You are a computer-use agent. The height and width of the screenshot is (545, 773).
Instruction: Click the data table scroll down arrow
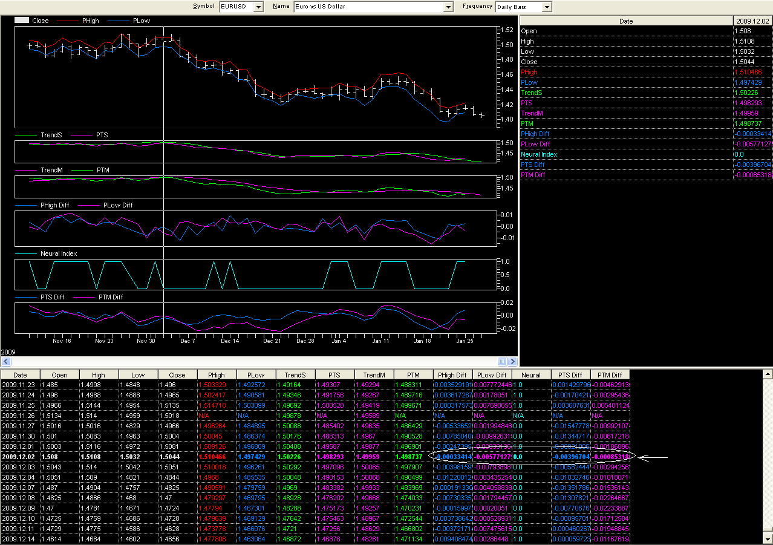[768, 538]
